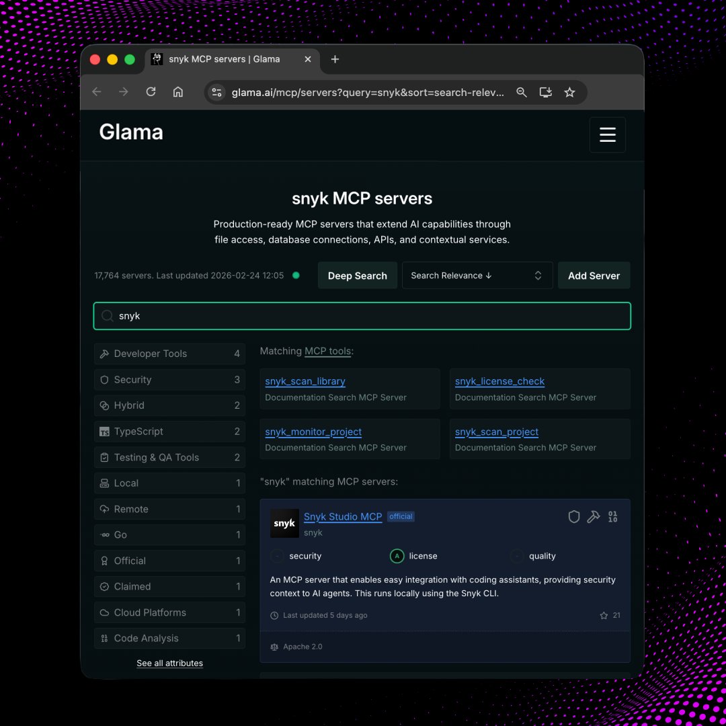
Task: Click the quality rating label
Action: 542,556
